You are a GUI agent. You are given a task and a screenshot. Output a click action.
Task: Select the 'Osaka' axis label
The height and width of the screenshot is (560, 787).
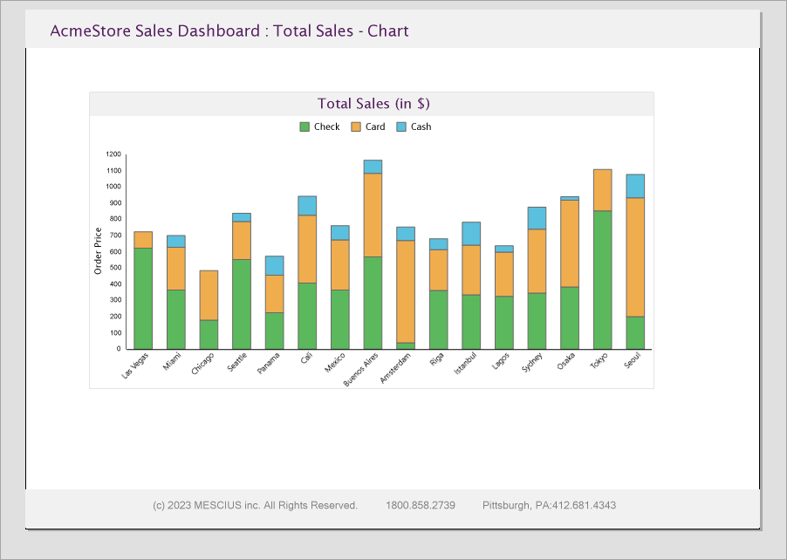(x=566, y=361)
